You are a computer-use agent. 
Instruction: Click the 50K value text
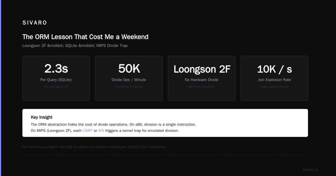129,69
